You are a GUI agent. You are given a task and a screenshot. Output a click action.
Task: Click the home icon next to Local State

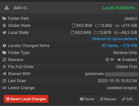pyautogui.click(x=4, y=32)
